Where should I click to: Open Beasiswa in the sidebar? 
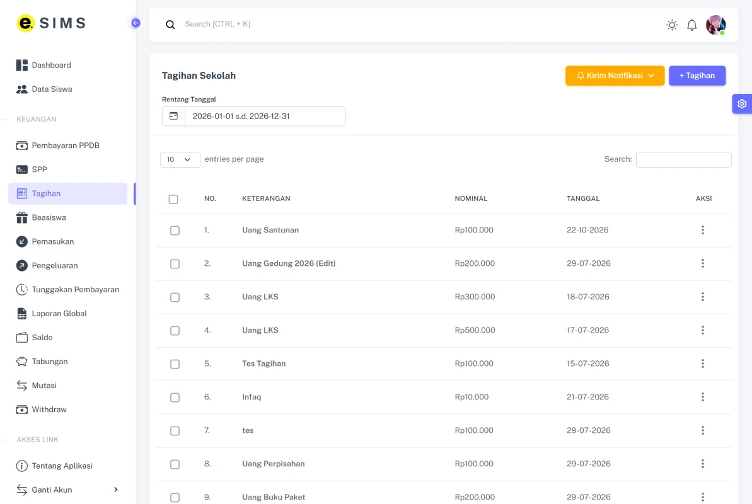(67, 217)
